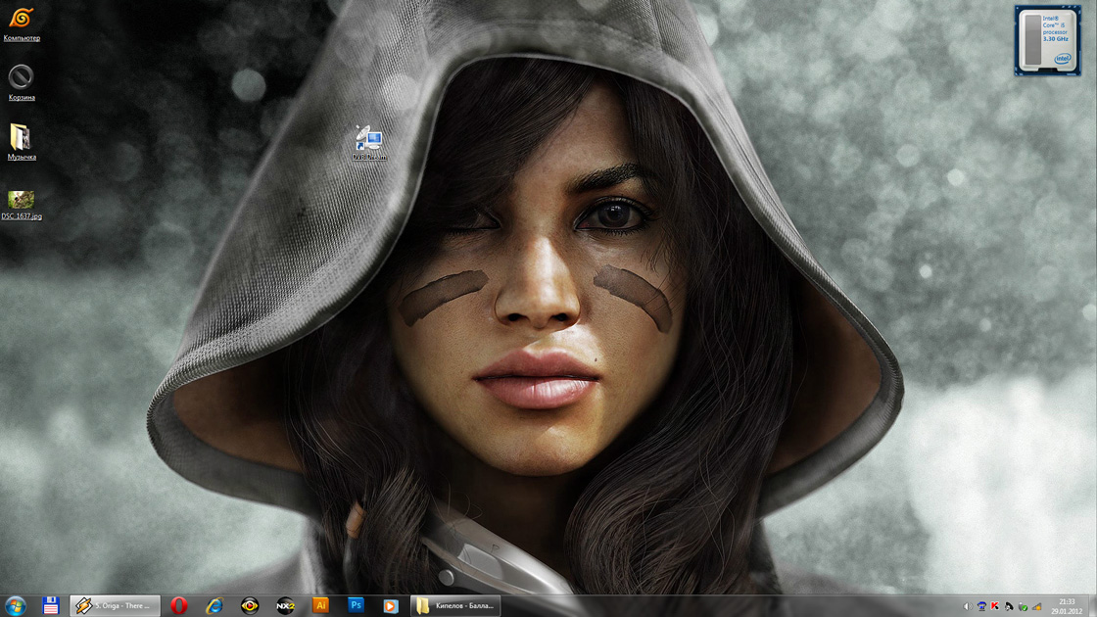
Task: Open the clock showing 21:33
Action: (1067, 605)
